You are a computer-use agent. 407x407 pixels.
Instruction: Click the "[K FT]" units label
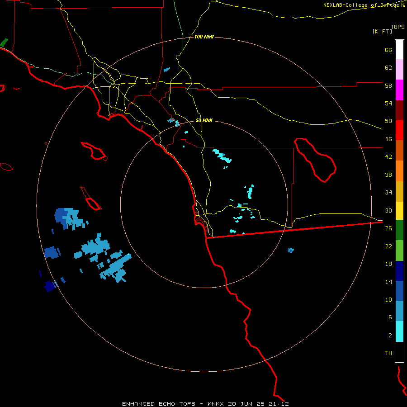pyautogui.click(x=382, y=31)
